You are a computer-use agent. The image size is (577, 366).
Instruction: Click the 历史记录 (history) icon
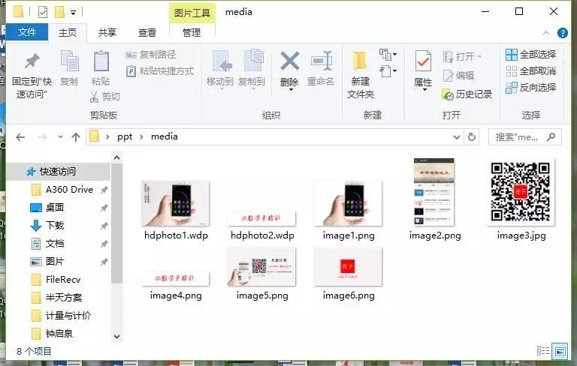[449, 94]
